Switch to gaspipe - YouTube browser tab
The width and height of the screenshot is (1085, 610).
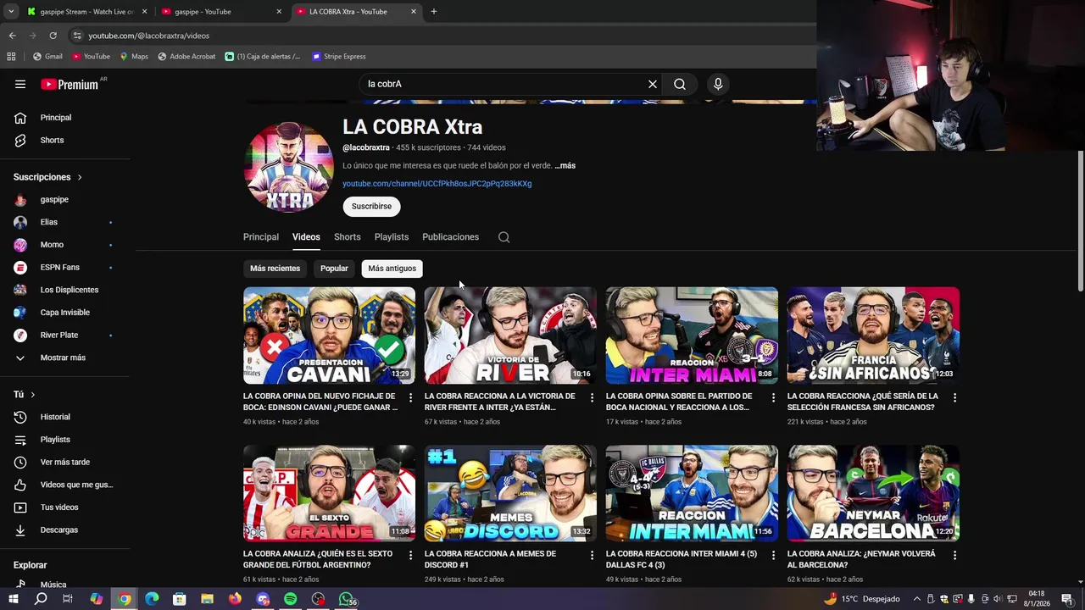(221, 12)
